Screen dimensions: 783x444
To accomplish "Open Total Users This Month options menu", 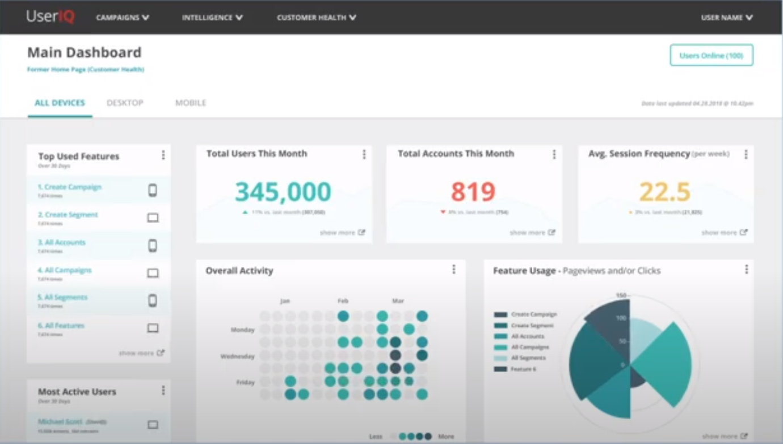I will pyautogui.click(x=364, y=154).
